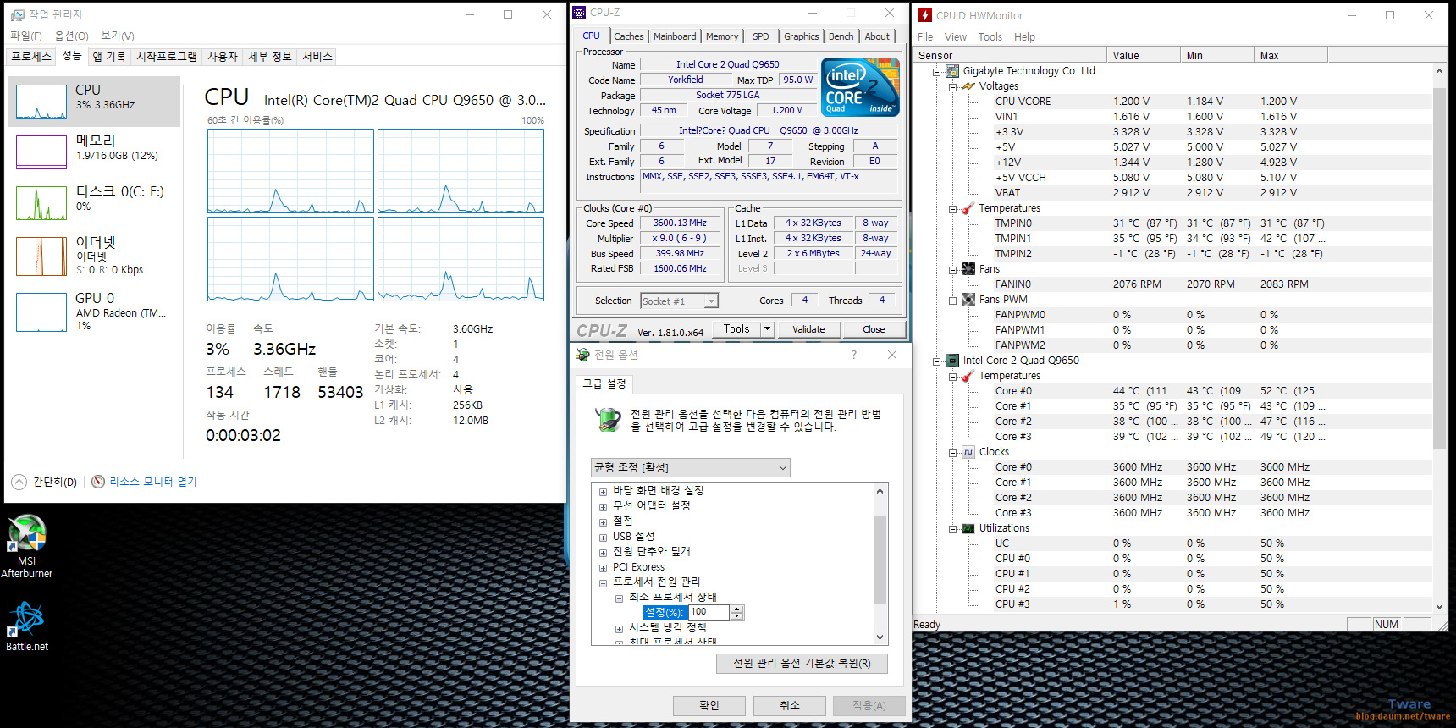Screen dimensions: 1456x728
Task: Click the thermometer icon of CPU Temperatures
Action: click(x=968, y=376)
